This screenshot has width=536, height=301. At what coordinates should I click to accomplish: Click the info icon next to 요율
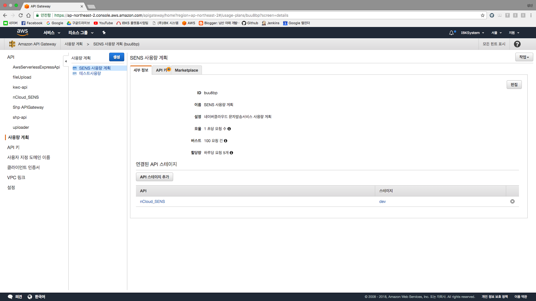tap(229, 129)
